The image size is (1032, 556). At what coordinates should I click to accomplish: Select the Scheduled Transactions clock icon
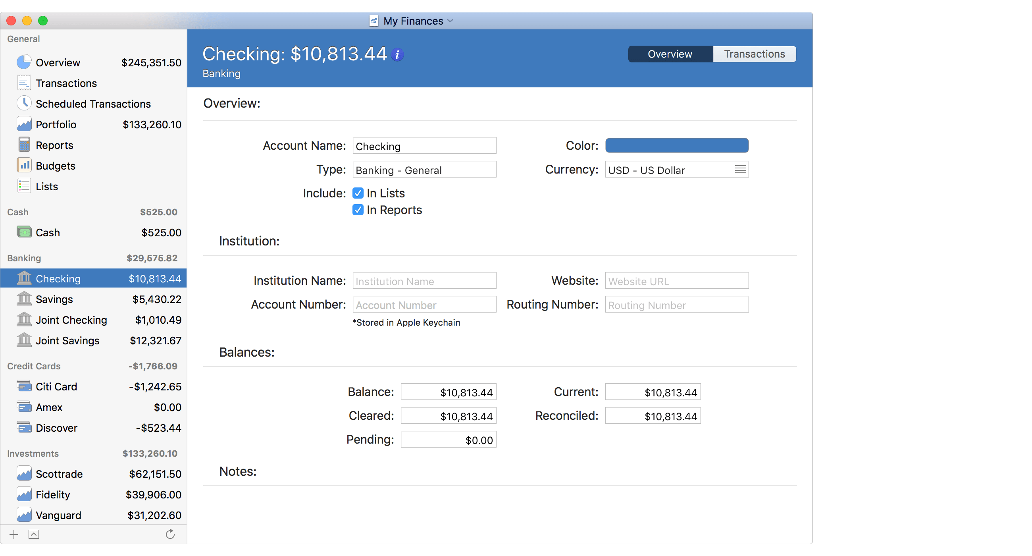[x=24, y=103]
